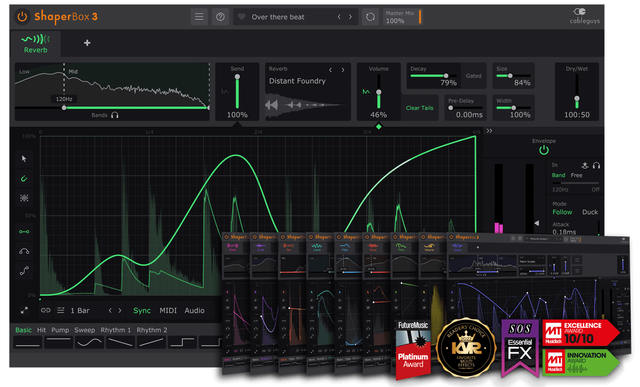This screenshot has height=387, width=640.
Task: Enable Gated decay mode
Action: coord(474,76)
